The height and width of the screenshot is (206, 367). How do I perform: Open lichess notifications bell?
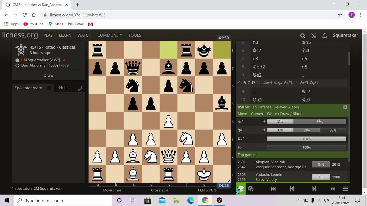pos(325,35)
